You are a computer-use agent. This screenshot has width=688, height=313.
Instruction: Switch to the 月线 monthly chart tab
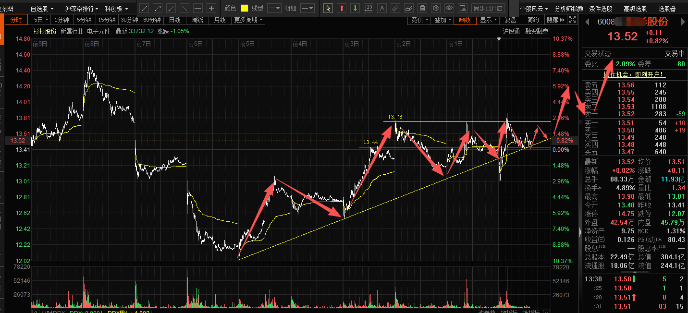click(x=220, y=20)
